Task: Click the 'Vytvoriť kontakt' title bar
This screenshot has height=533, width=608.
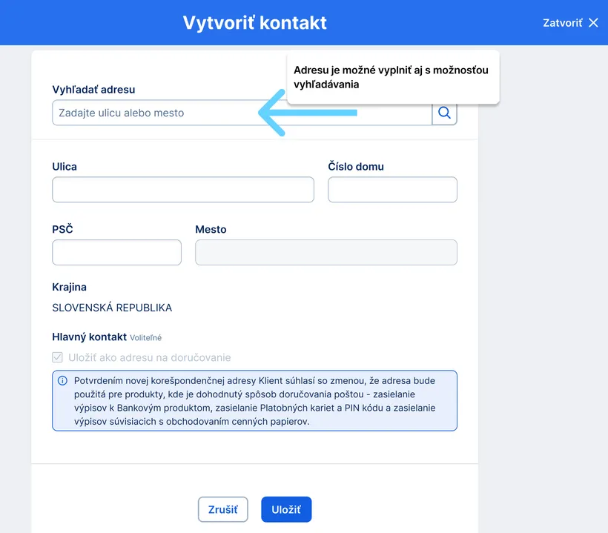Action: [x=254, y=22]
